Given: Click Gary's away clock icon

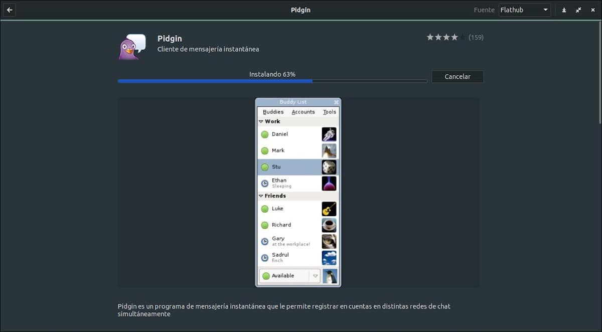Looking at the screenshot, I should (265, 242).
